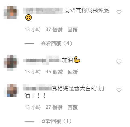Open username of the 支持直接灰飛煙滅 commenter
Screen dimensions: 130x127
(43, 11)
